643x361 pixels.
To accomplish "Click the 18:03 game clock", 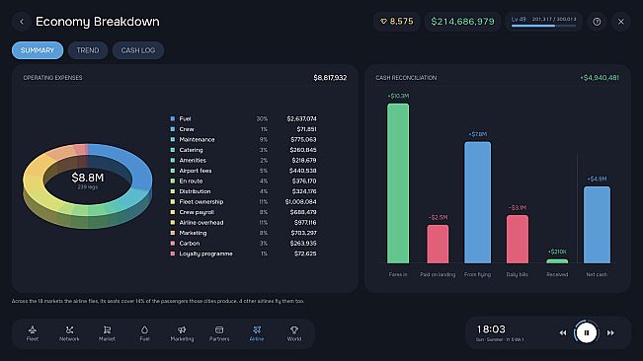I will [491, 329].
